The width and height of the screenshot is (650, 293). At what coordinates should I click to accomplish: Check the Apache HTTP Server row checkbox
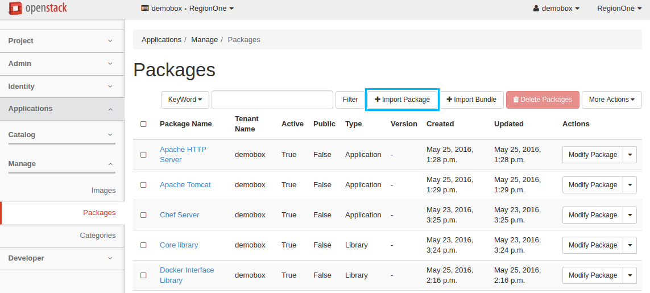point(143,155)
